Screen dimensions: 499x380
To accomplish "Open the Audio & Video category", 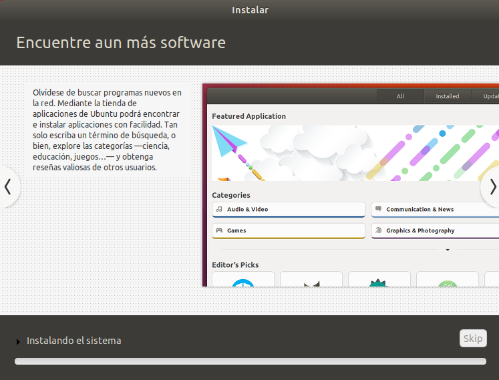I will [289, 210].
